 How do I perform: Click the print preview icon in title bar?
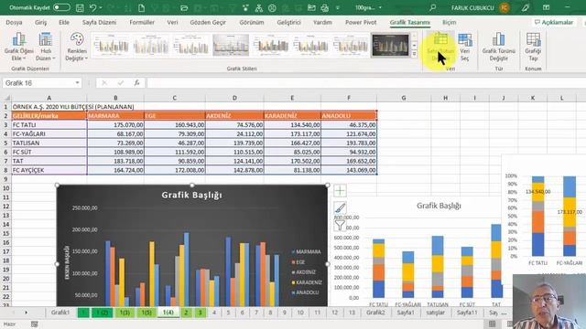pos(325,7)
